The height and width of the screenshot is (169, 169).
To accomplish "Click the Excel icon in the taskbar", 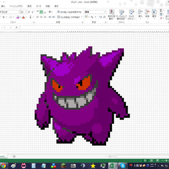I will pos(113,166).
